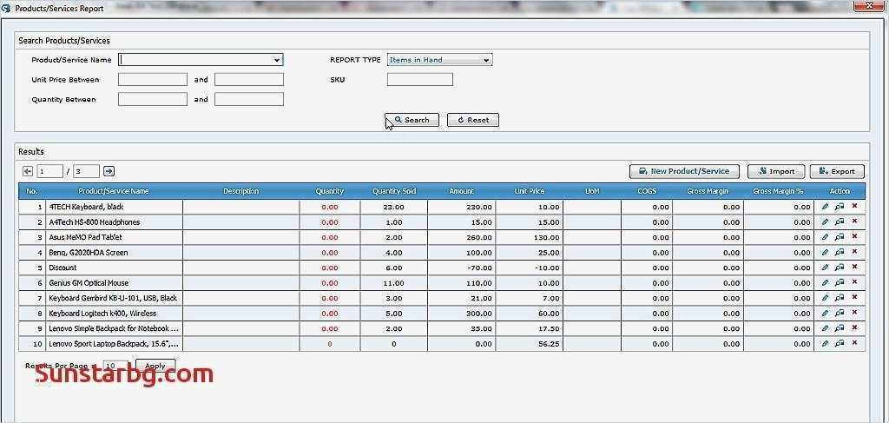This screenshot has width=889, height=423.
Task: Sort by Product/Service Name column header
Action: [114, 191]
